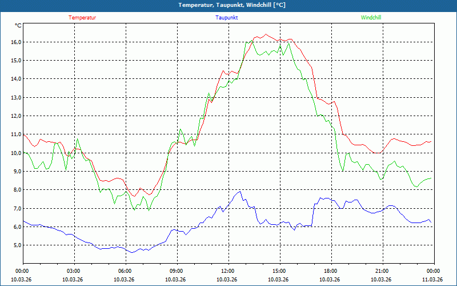Click the red Temperatur legend label
This screenshot has height=286, width=457.
tap(82, 18)
